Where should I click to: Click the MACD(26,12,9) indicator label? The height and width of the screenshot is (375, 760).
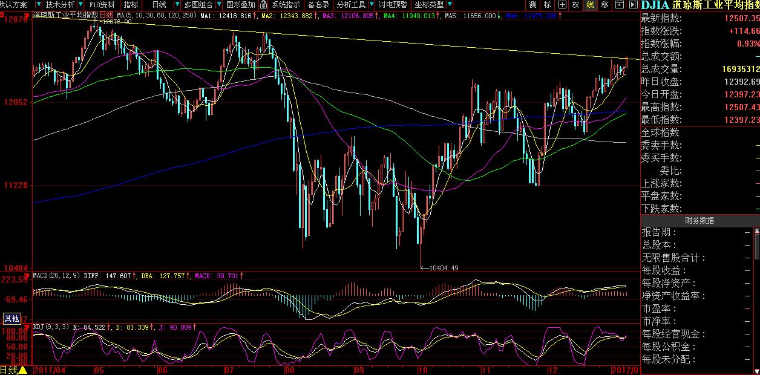pyautogui.click(x=56, y=275)
